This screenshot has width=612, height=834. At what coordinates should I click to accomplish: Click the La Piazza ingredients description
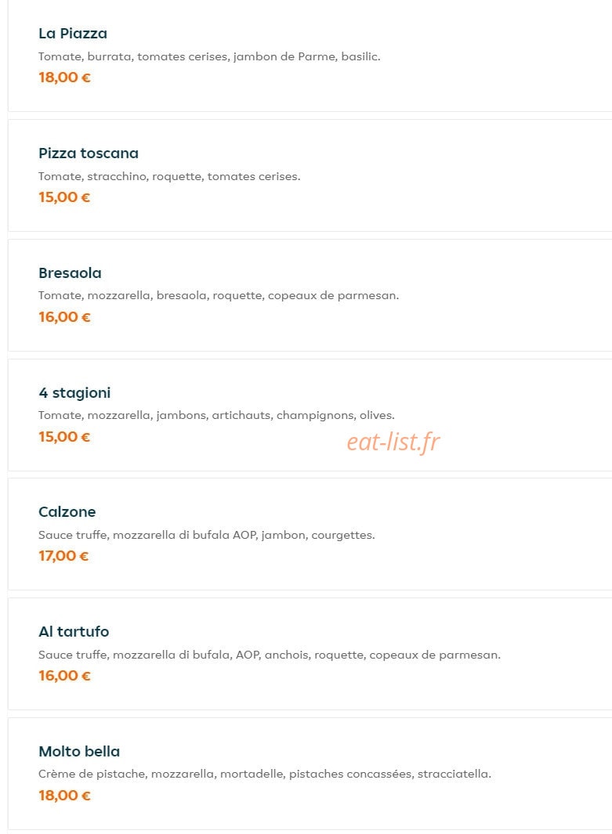click(209, 57)
